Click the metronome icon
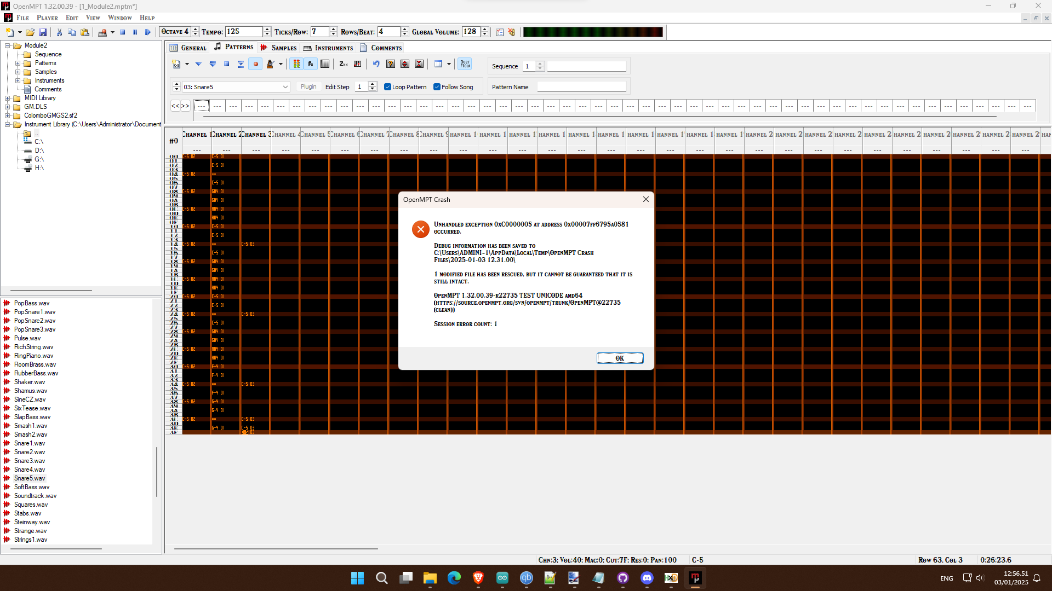The image size is (1052, 591). pos(270,64)
